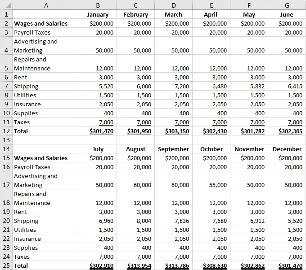Screen dimensions: 306x270
Task: Click the Insurance label in row 9
Action: [x=27, y=104]
